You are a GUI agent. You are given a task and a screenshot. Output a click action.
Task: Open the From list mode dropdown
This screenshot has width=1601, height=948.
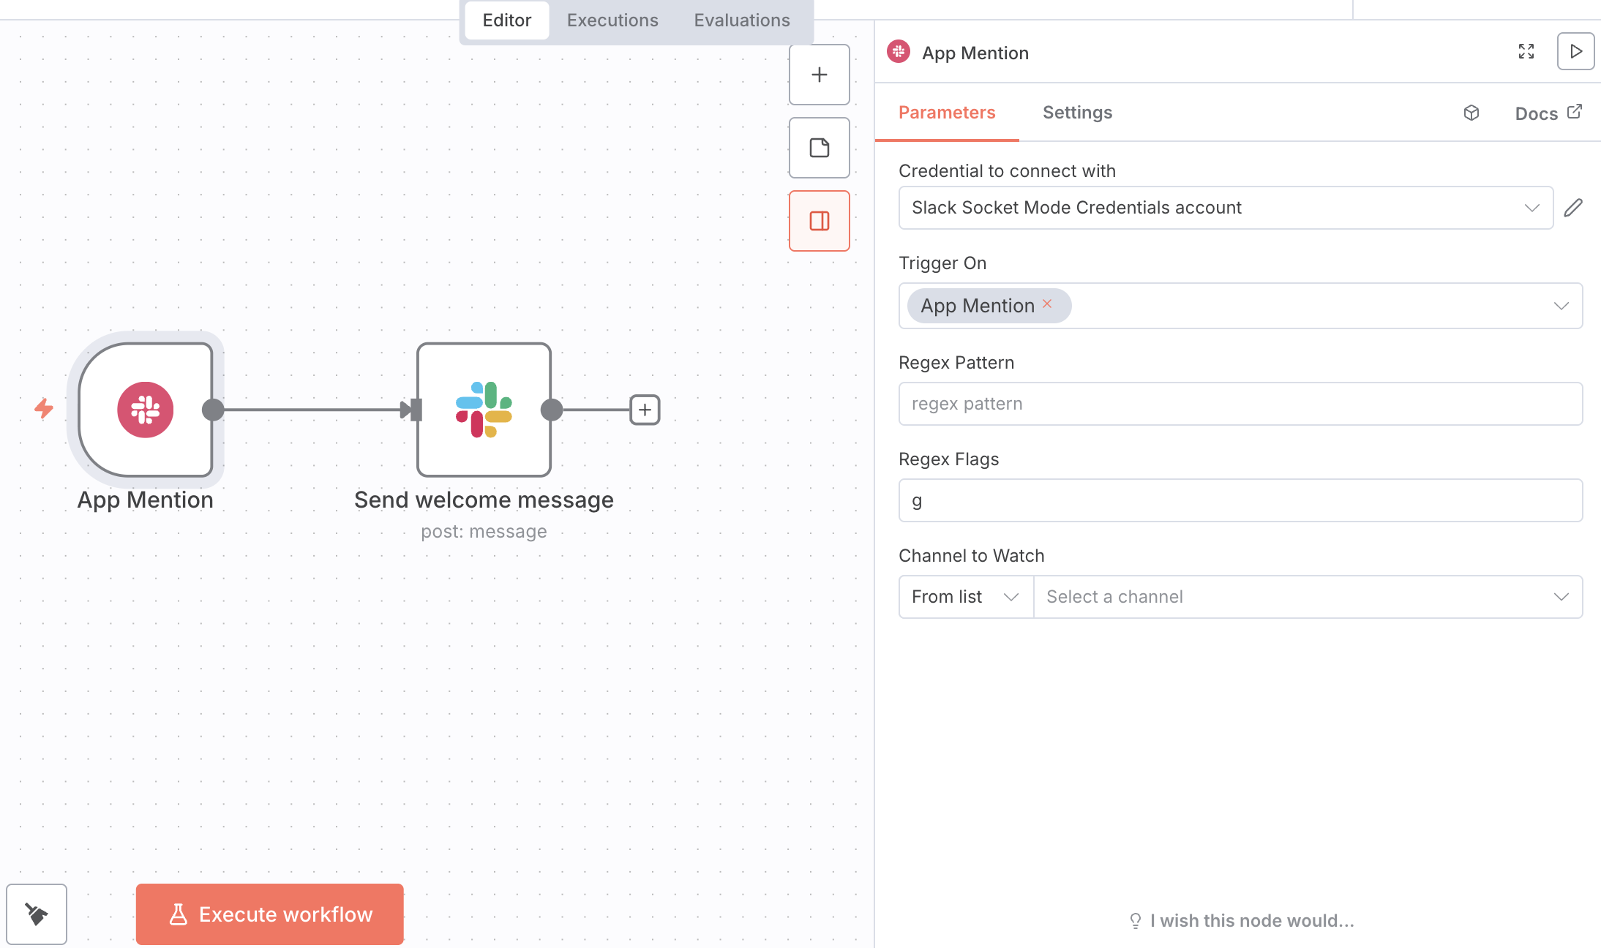pos(965,597)
